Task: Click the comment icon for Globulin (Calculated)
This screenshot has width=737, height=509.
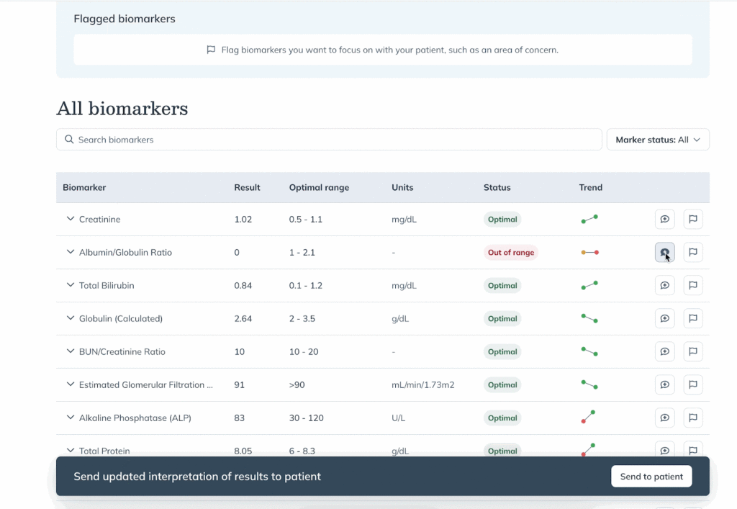Action: (664, 319)
